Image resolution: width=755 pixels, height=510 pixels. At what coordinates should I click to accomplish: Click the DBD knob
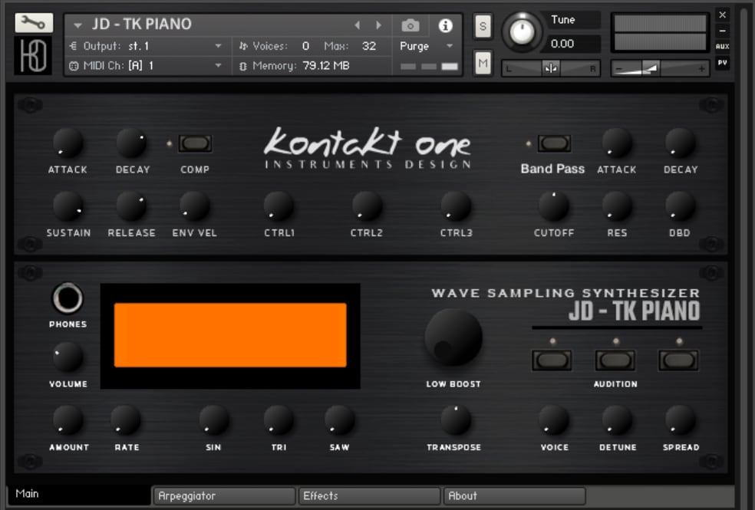pyautogui.click(x=681, y=206)
